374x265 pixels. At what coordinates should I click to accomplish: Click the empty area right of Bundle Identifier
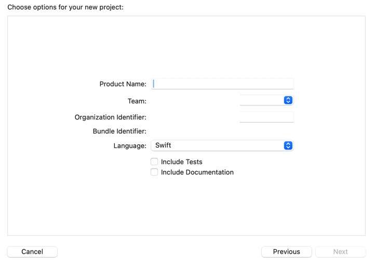pos(222,131)
